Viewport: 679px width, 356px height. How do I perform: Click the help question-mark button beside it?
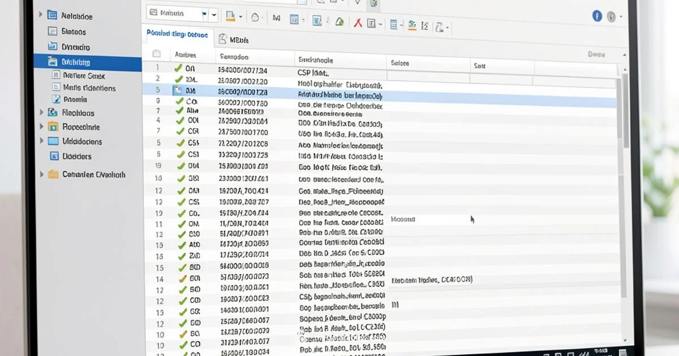coord(612,16)
